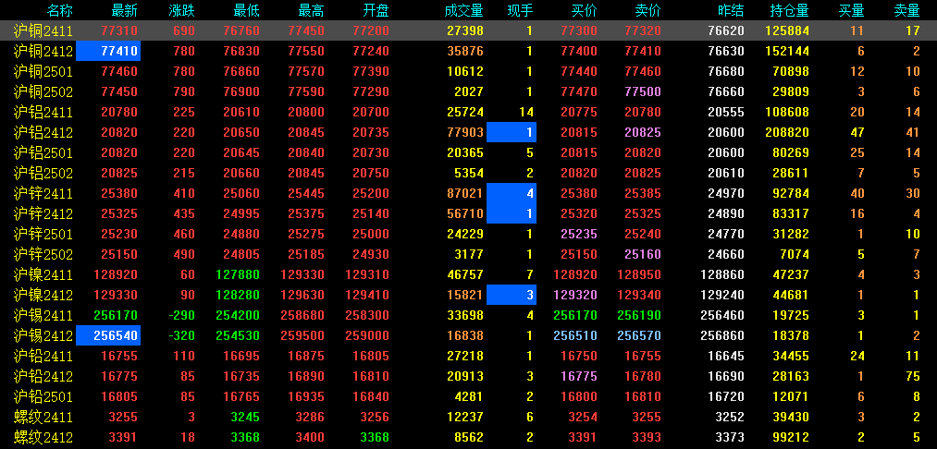
Task: Select the 沪锌2412 contract name
Action: coord(43,213)
